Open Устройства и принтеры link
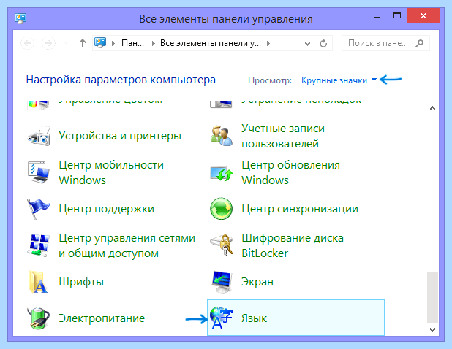Screen dimensions: 452x349 (120, 136)
